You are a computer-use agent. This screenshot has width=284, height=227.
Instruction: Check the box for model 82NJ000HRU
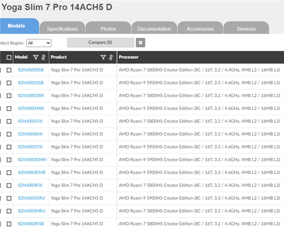point(9,211)
